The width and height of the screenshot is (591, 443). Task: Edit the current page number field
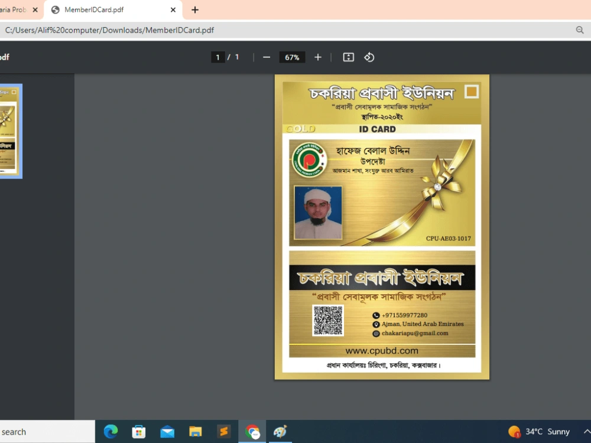point(218,57)
